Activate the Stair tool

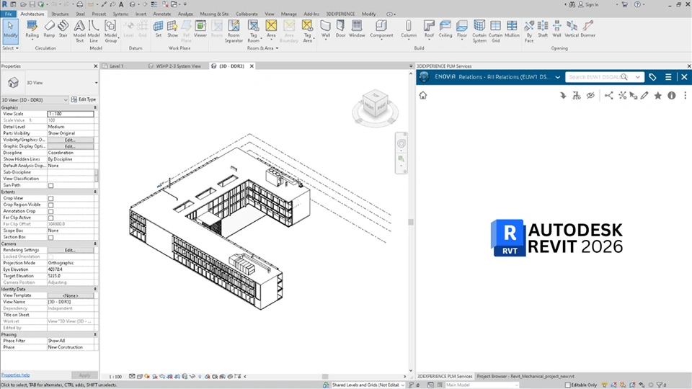click(x=63, y=29)
